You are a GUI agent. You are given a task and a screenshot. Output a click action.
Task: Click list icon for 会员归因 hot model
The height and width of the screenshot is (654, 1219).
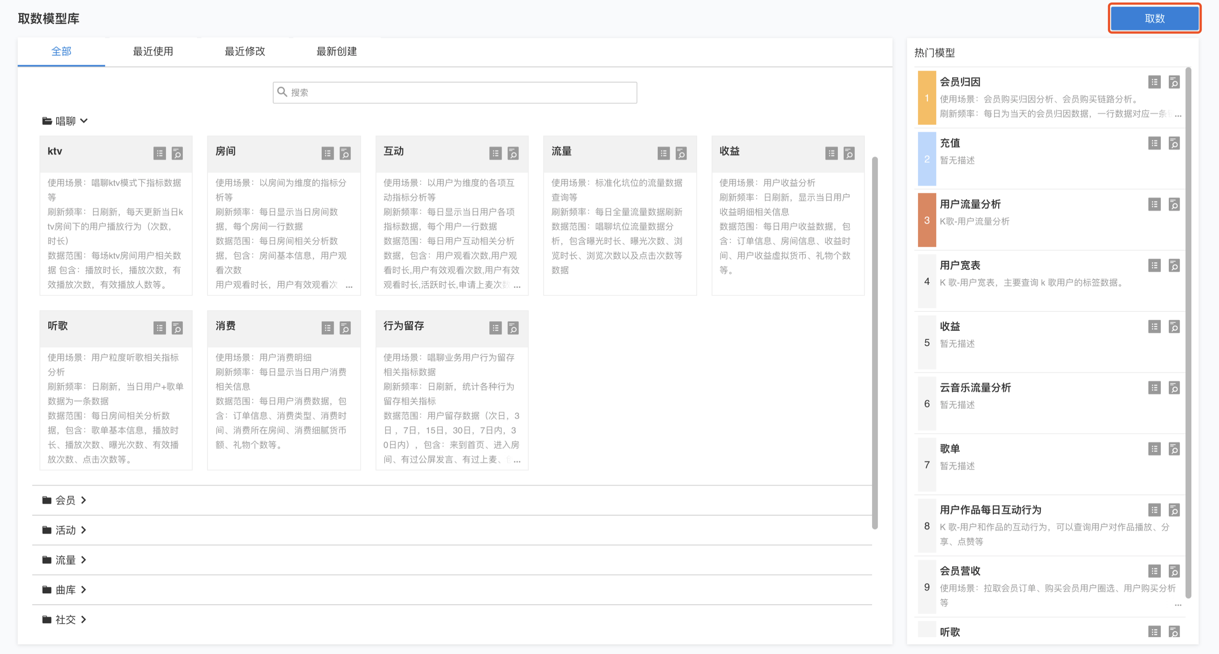tap(1155, 82)
